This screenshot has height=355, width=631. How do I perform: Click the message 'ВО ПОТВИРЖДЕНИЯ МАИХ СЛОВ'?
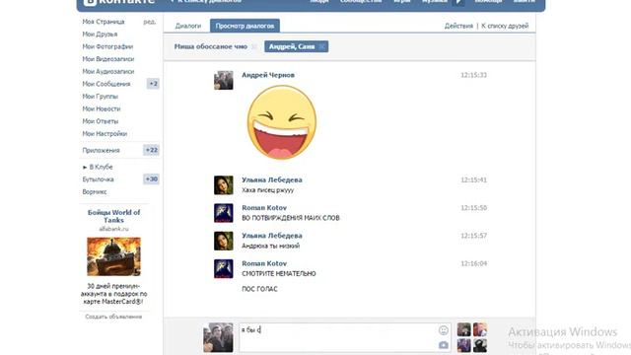coord(291,218)
